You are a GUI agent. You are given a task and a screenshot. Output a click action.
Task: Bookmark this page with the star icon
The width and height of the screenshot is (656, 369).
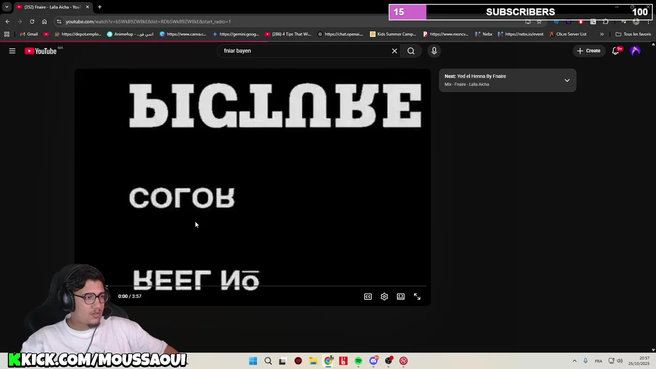539,22
